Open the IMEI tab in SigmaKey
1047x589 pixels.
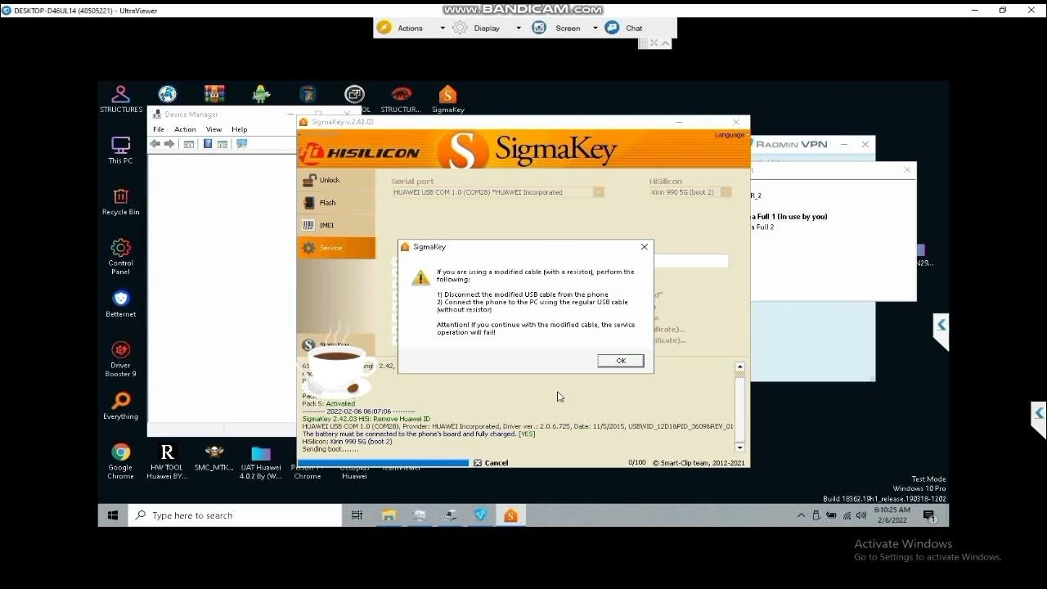point(336,225)
